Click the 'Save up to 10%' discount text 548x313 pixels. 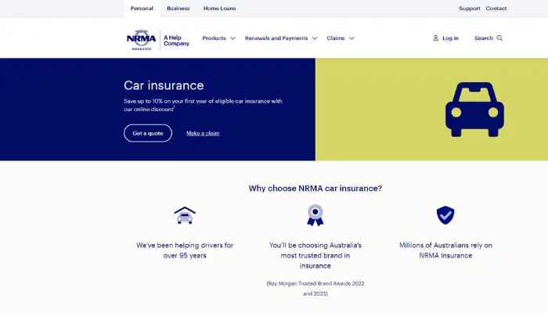[x=203, y=105]
